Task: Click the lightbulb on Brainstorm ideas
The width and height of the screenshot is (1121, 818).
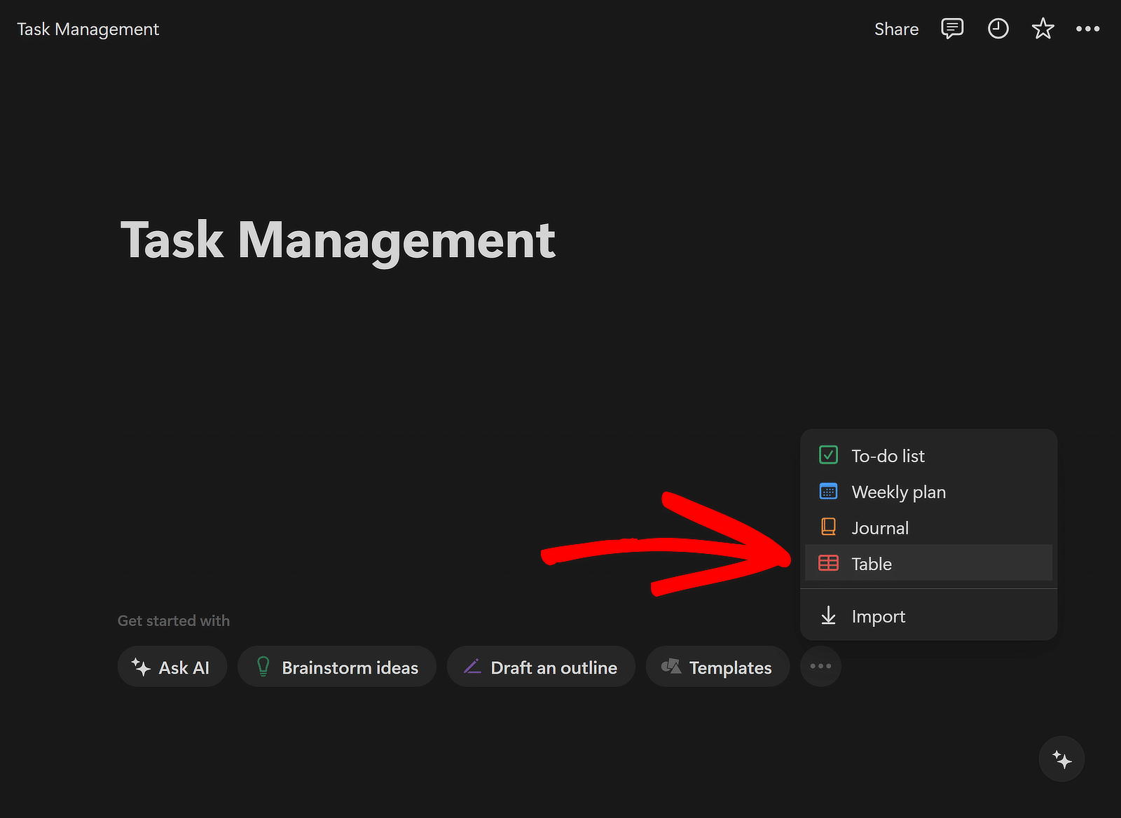Action: pos(263,667)
